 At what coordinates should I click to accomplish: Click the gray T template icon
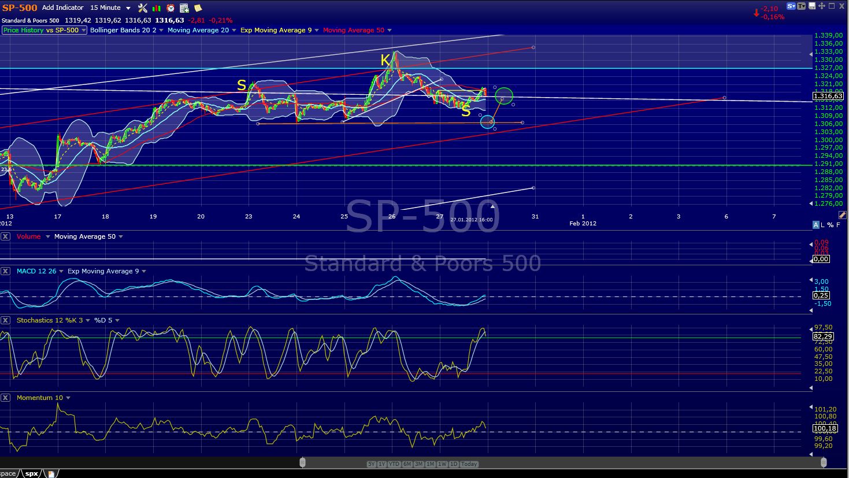pyautogui.click(x=802, y=6)
